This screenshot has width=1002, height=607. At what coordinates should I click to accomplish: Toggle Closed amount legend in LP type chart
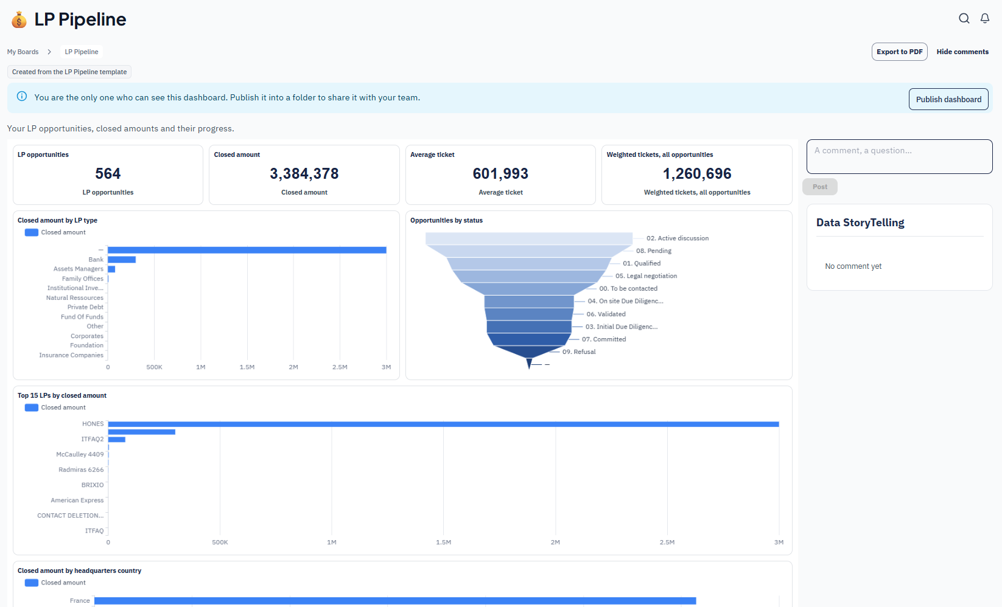click(55, 232)
